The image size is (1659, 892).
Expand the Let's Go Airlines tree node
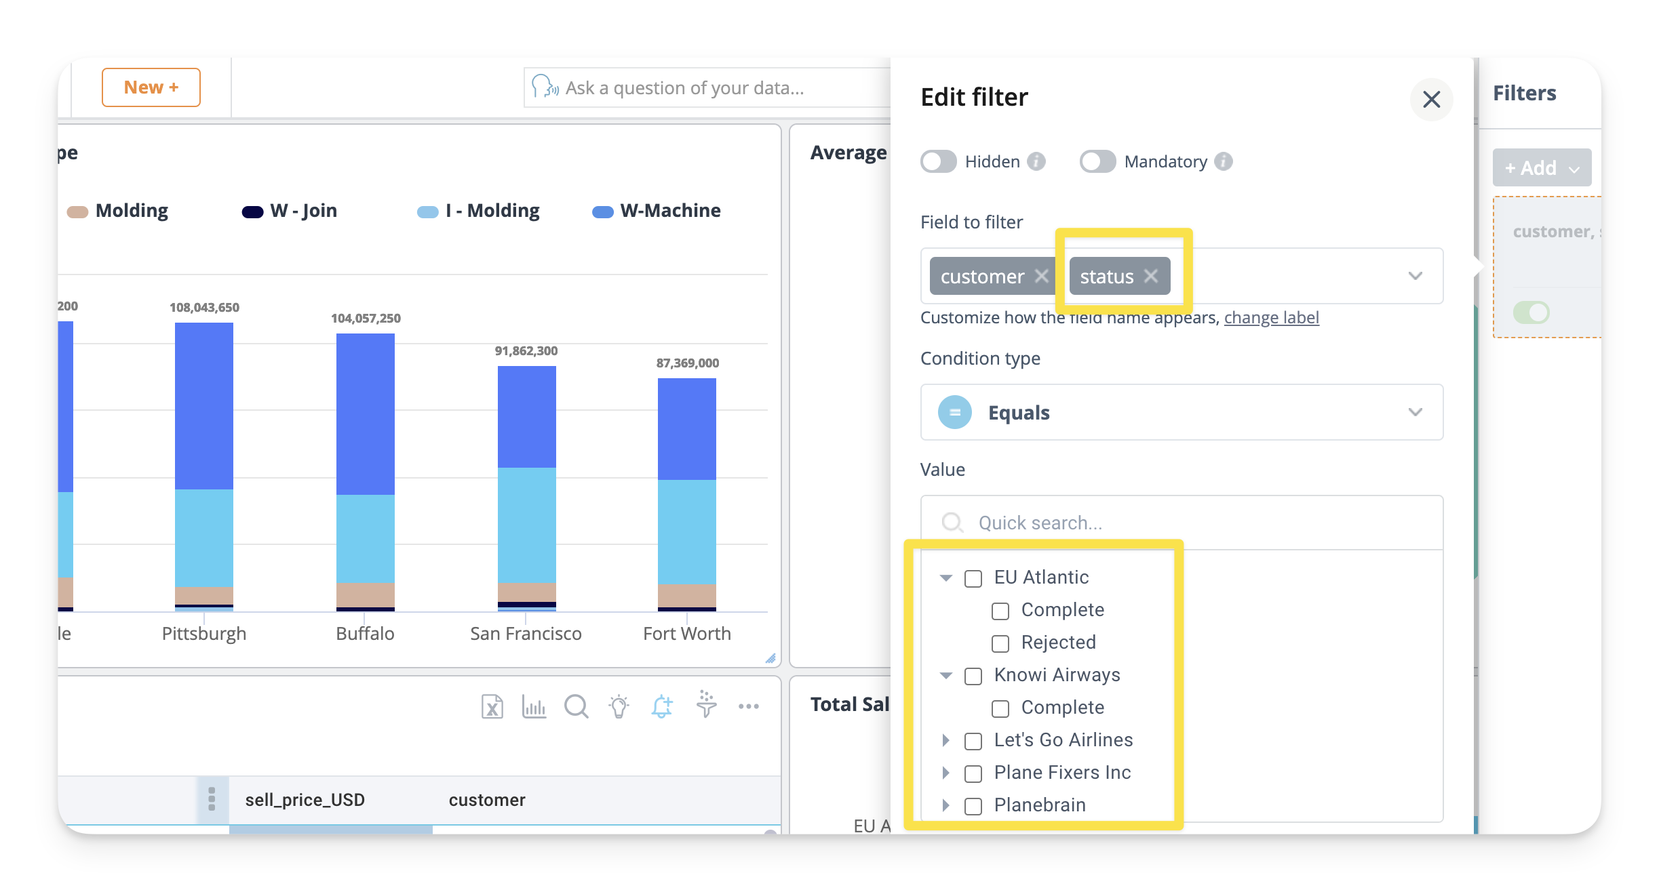[x=945, y=740]
